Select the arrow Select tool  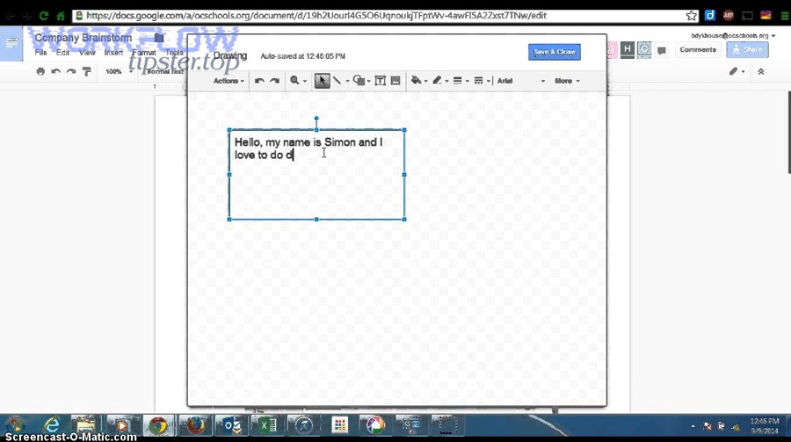323,81
